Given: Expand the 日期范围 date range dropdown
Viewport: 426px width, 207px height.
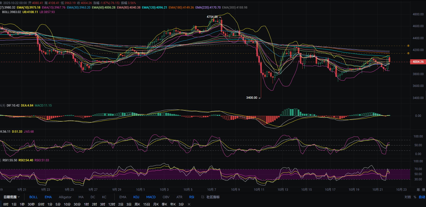Looking at the screenshot, I should (x=12, y=197).
